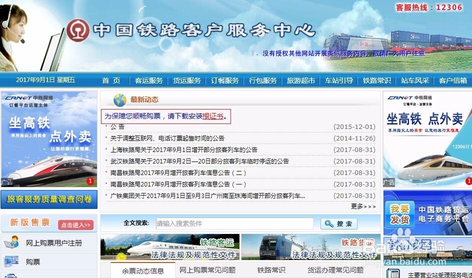Open the 购票 link in left sidebar
472x278 pixels.
pyautogui.click(x=33, y=262)
